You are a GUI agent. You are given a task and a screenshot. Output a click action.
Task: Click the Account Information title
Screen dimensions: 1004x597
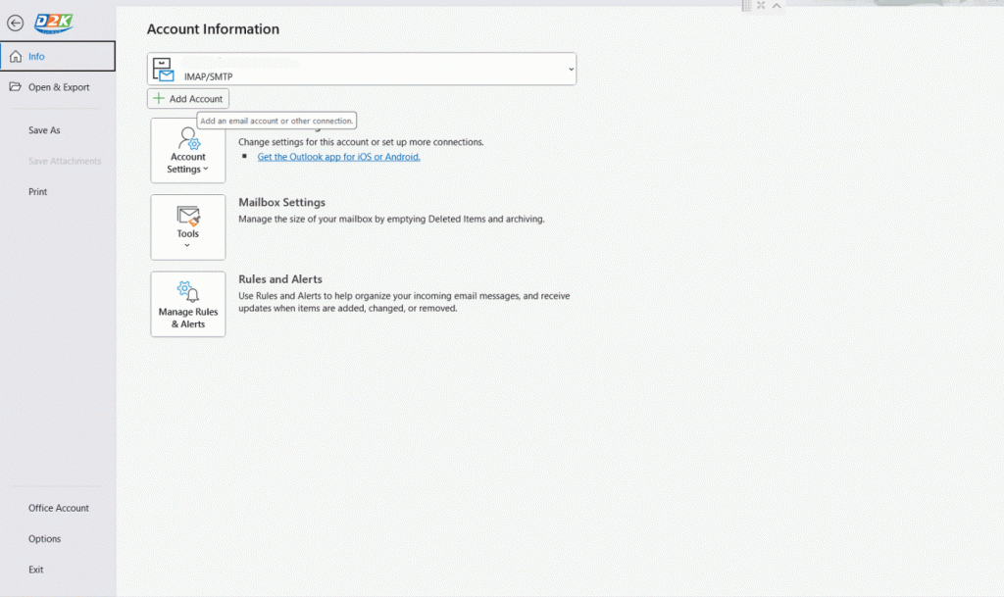coord(213,28)
